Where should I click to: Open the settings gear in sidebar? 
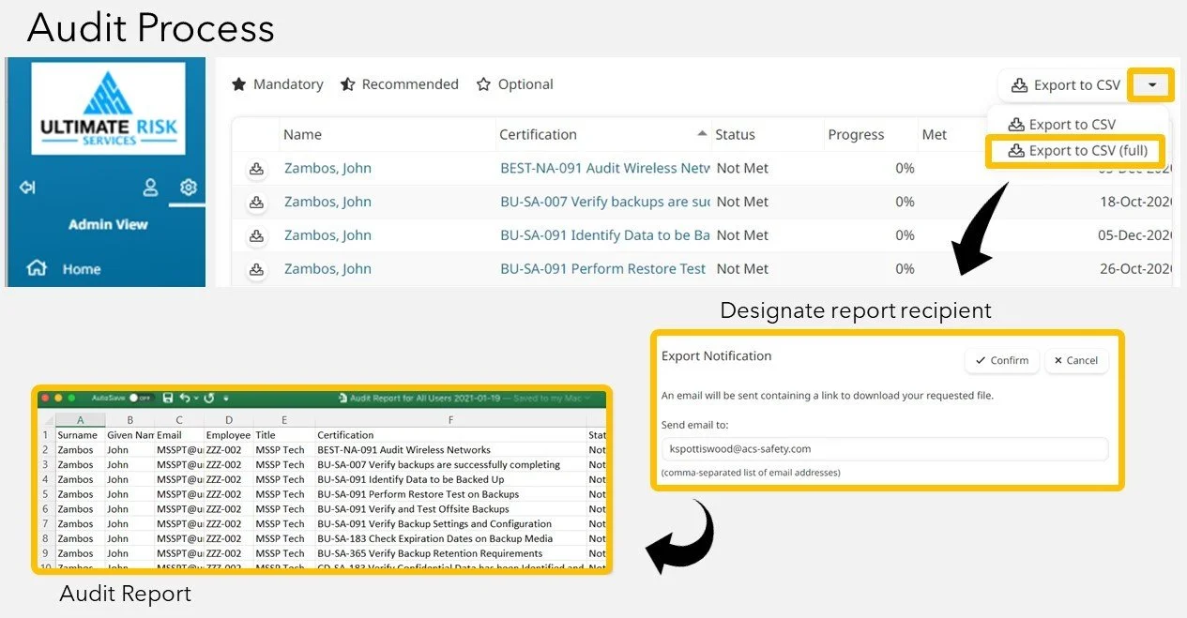point(189,187)
